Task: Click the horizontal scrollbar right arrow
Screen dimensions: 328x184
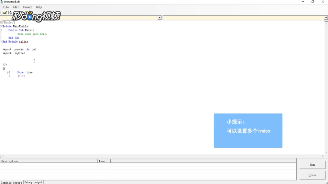Action: pyautogui.click(x=323, y=156)
